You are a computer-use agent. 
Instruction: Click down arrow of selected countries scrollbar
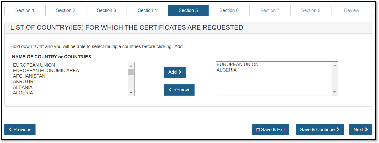[335, 92]
